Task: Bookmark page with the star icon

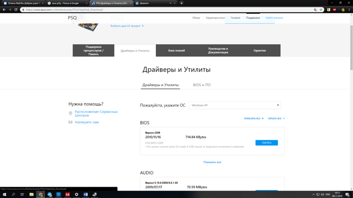Action: [x=321, y=10]
